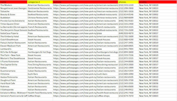
Task: Open the chinese-restaurants yellowpages URL
Action: [x=85, y=18]
